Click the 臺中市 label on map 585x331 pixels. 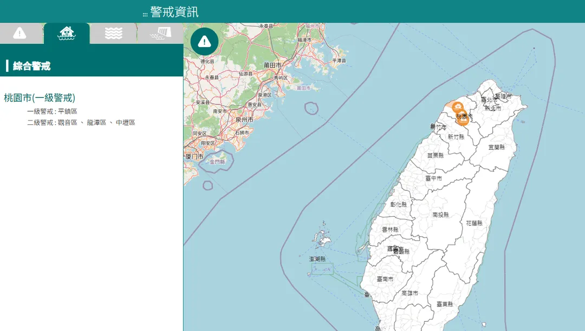point(433,178)
